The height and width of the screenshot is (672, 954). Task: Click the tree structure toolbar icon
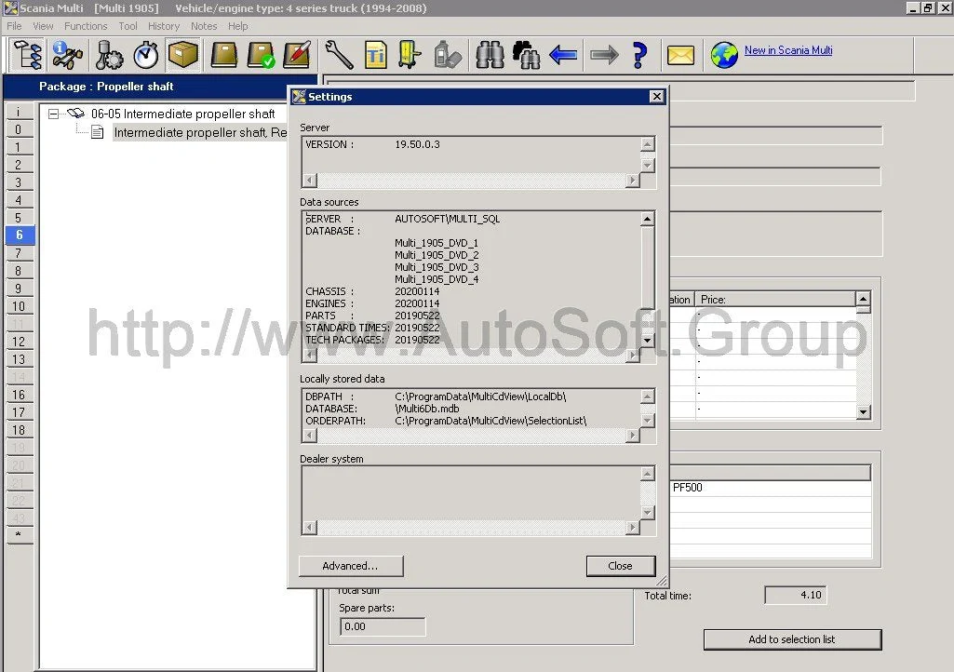coord(27,56)
